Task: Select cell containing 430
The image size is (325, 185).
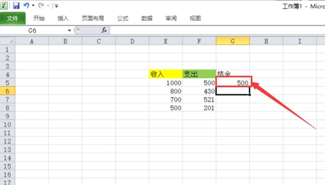Action: click(199, 91)
